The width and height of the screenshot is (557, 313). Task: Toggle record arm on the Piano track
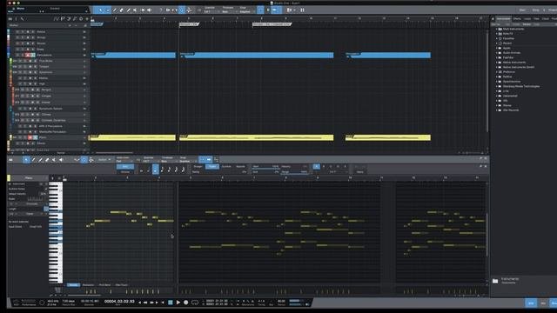(30, 137)
